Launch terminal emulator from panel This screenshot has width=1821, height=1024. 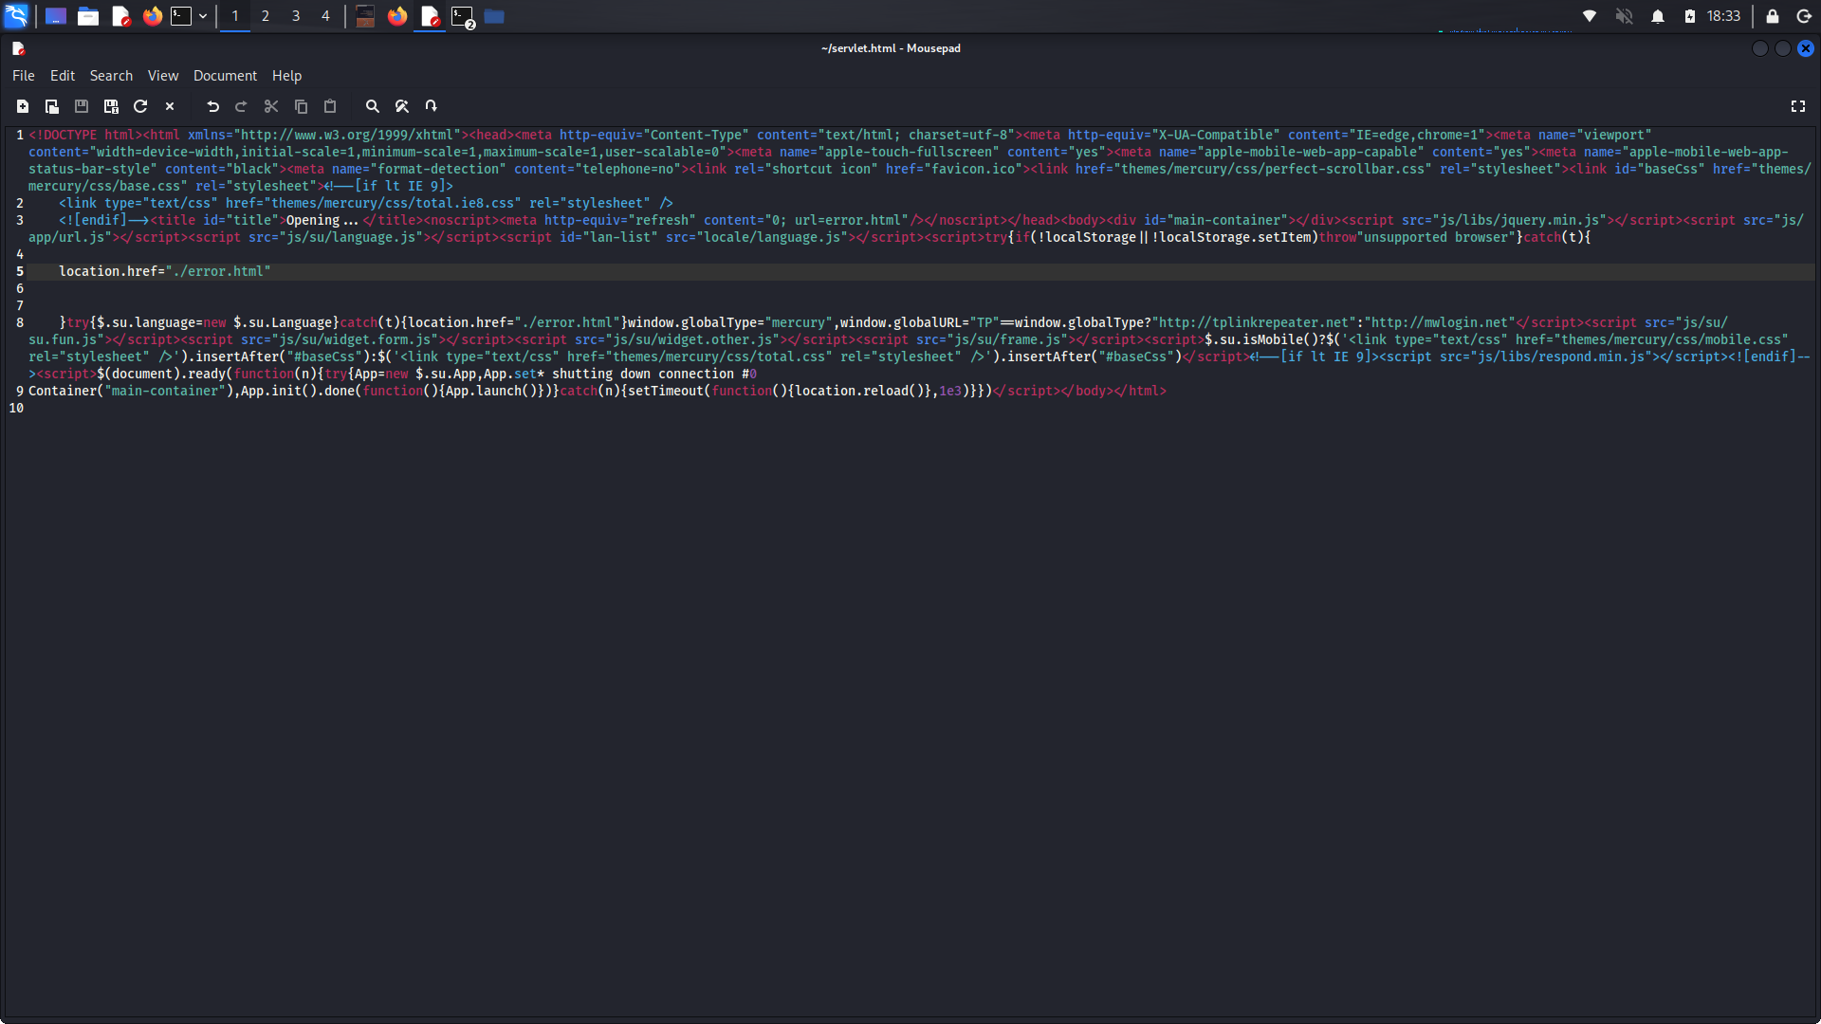[181, 16]
